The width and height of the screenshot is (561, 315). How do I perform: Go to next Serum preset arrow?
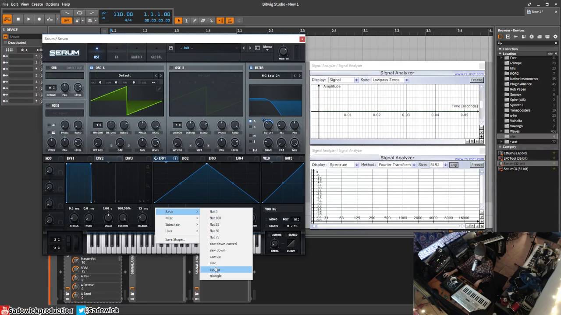click(x=250, y=48)
